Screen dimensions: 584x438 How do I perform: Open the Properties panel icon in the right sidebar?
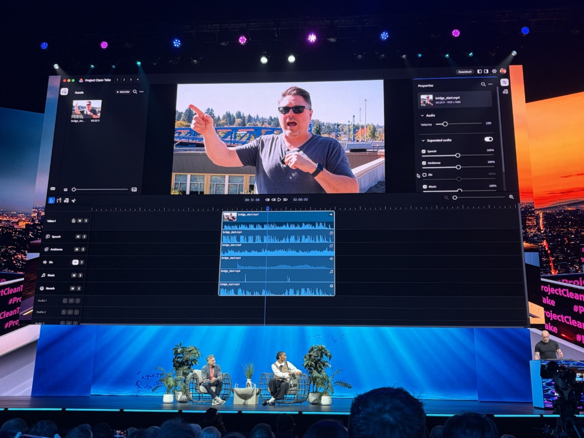(505, 83)
